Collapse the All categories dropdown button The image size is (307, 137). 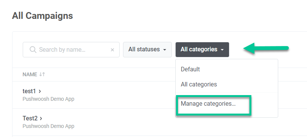[202, 49]
